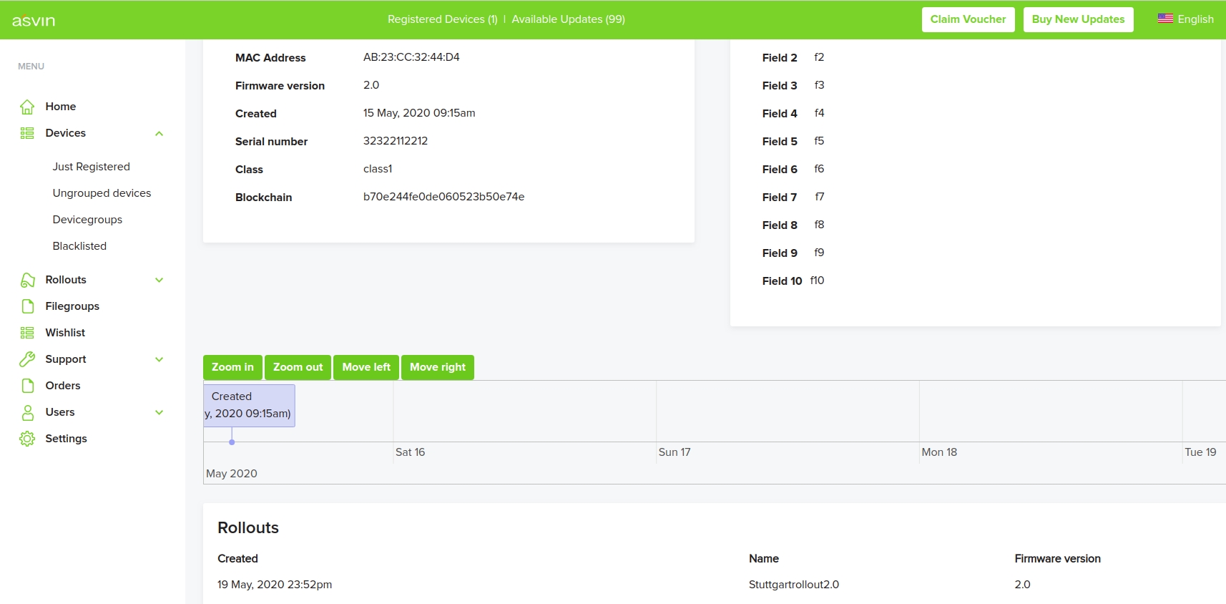This screenshot has height=604, width=1226.
Task: Open Settings via the gear icon
Action: 27,439
